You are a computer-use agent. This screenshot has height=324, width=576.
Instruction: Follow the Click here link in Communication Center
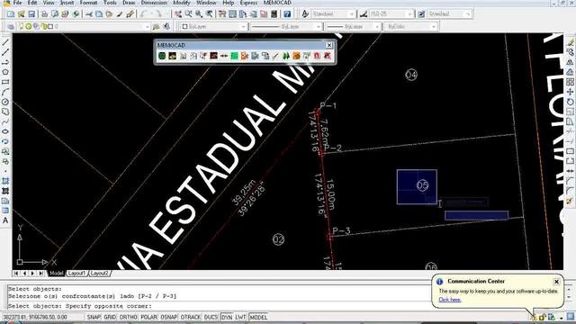[x=450, y=300]
